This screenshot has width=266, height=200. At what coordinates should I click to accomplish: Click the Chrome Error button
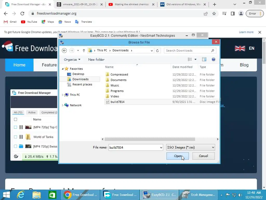coord(255,14)
